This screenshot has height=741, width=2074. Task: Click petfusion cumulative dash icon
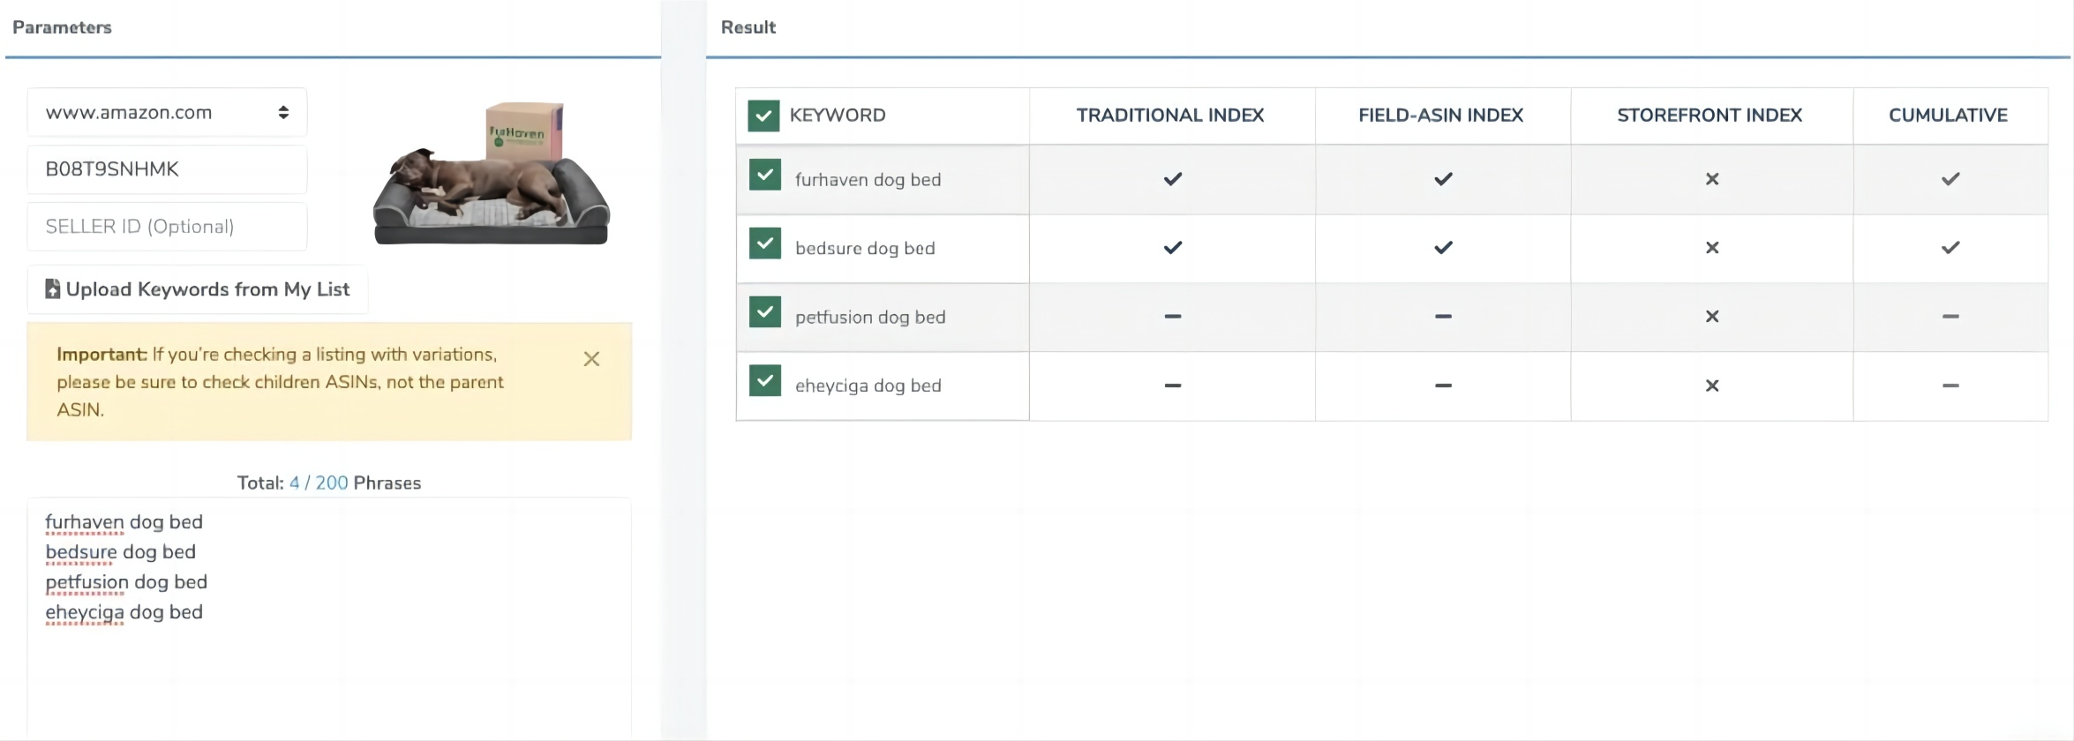[x=1950, y=316]
